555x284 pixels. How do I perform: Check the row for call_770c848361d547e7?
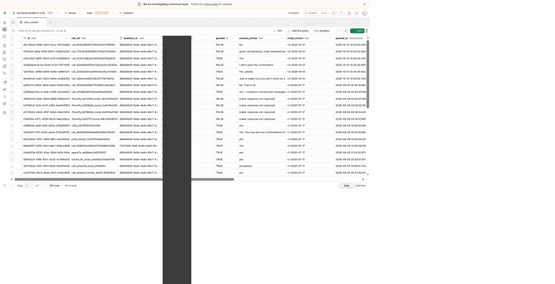pyautogui.click(x=12, y=51)
